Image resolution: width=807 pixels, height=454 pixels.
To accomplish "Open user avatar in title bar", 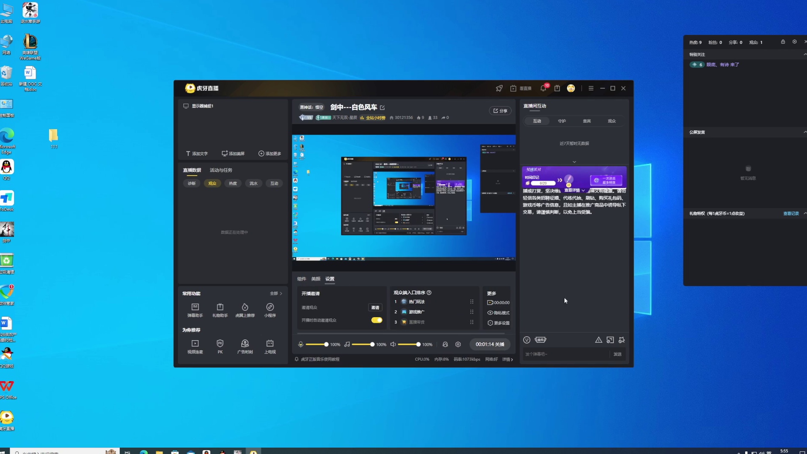I will pos(571,88).
